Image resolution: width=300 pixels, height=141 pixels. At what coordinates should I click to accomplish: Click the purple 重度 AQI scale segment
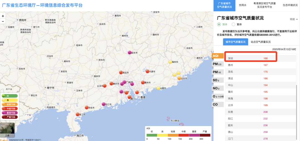tap(194, 135)
